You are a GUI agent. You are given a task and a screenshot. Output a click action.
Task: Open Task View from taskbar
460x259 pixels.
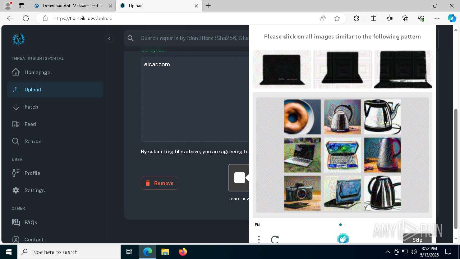tap(129, 252)
